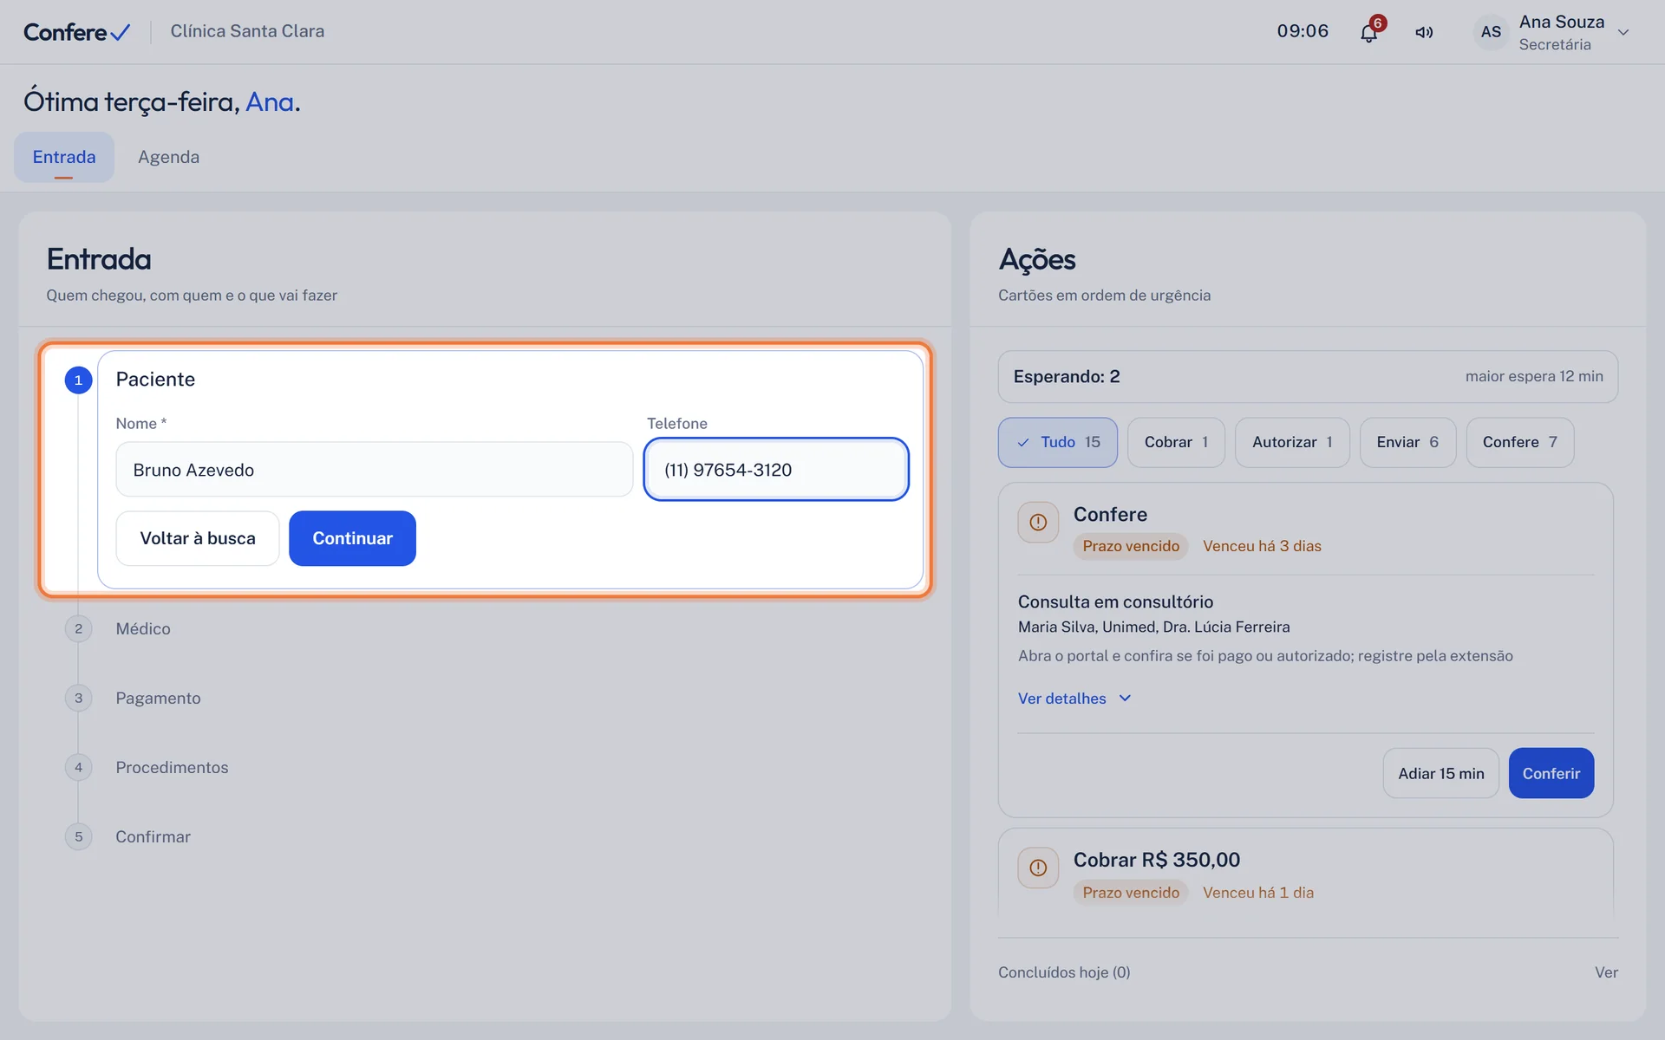Click the Esperando: 2 waiting banner
The image size is (1665, 1040).
(1308, 376)
